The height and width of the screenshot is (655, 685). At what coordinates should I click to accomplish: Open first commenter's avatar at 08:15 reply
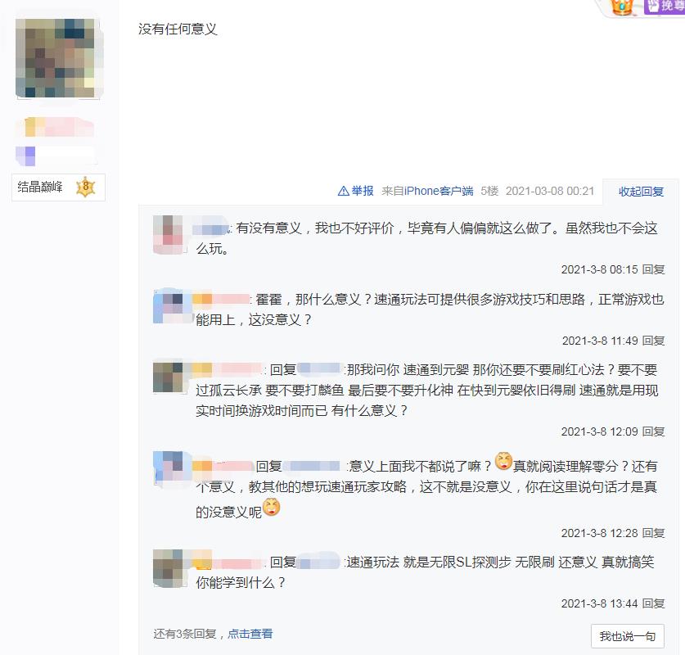(x=170, y=234)
